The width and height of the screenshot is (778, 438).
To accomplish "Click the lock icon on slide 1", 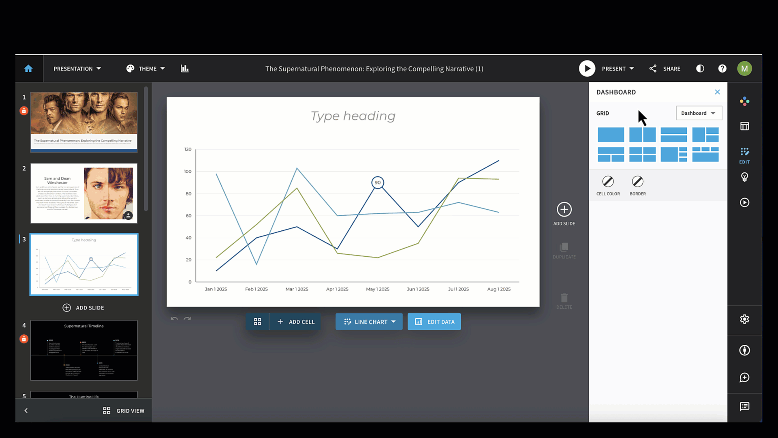I will [x=24, y=111].
